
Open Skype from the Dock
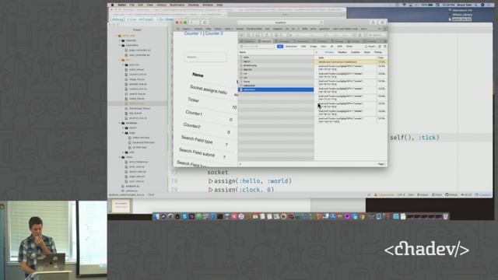point(184,216)
